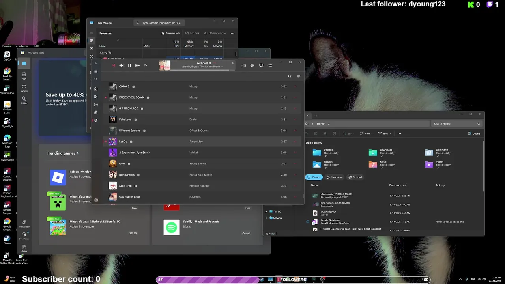Open playlist icon in Apple Music sidebar
This screenshot has width=505, height=284.
(x=96, y=121)
